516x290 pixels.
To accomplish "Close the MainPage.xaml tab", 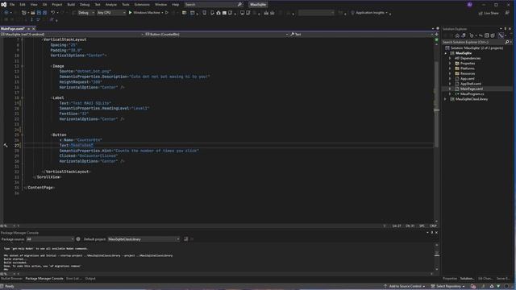I will (x=33, y=29).
